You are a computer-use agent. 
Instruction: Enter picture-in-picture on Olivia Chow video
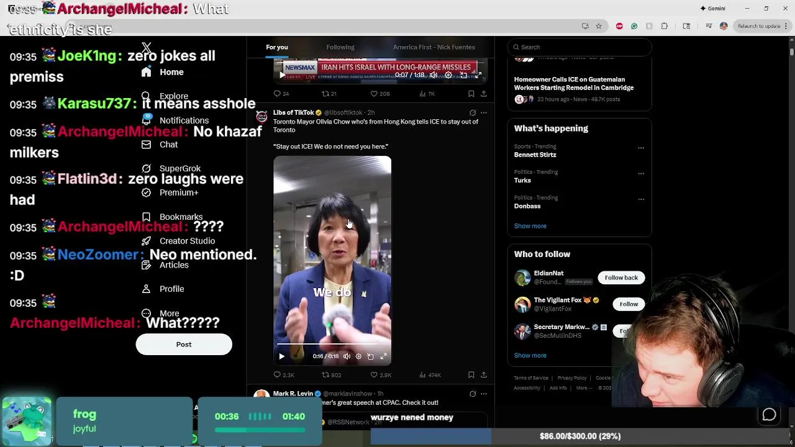pos(371,356)
